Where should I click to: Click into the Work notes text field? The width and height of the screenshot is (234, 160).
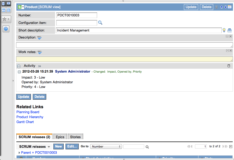pyautogui.click(x=124, y=59)
